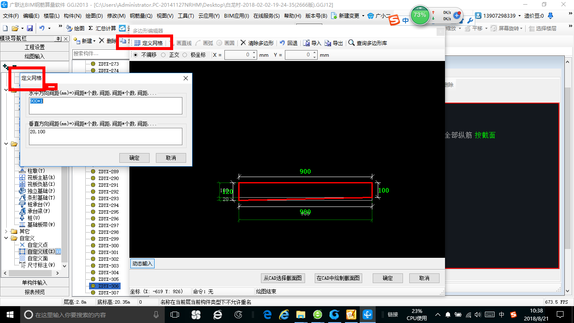Open the 在线服务(S) menu
Viewport: 574px width, 323px height.
click(x=266, y=16)
